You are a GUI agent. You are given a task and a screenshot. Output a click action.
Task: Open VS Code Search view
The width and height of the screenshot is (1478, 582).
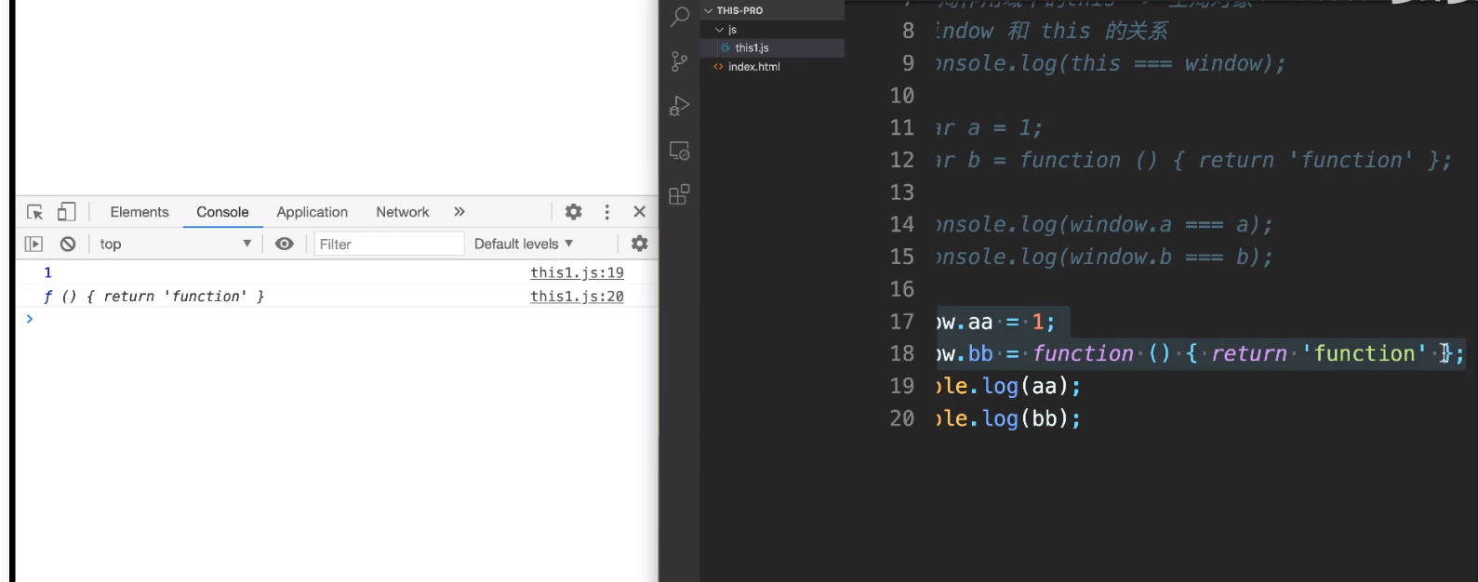click(x=680, y=17)
